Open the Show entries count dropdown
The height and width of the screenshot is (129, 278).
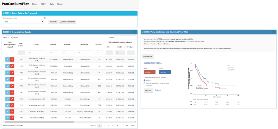10,37
